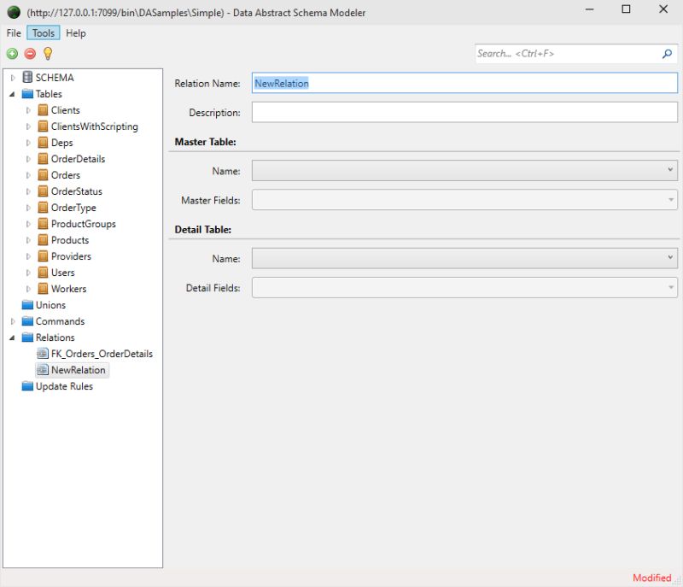Image resolution: width=683 pixels, height=587 pixels.
Task: Open the File menu
Action: [14, 33]
